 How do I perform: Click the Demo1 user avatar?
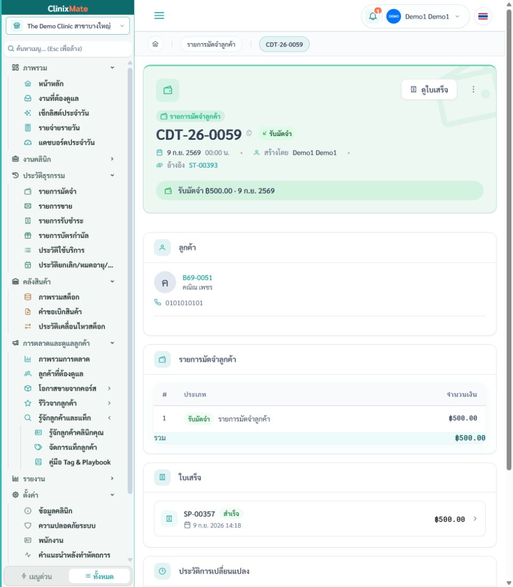click(393, 17)
